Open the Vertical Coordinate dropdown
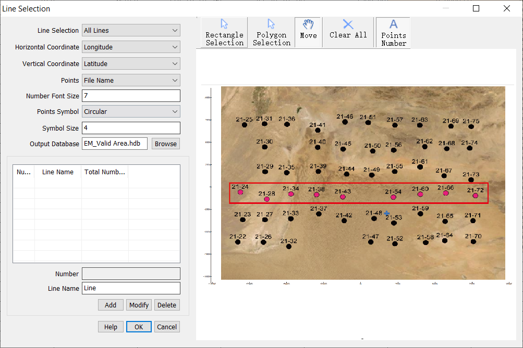This screenshot has width=523, height=348. pos(131,63)
